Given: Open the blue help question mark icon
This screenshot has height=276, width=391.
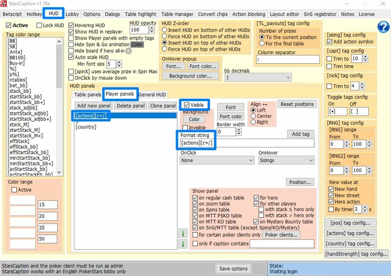Looking at the screenshot, I should point(383,27).
